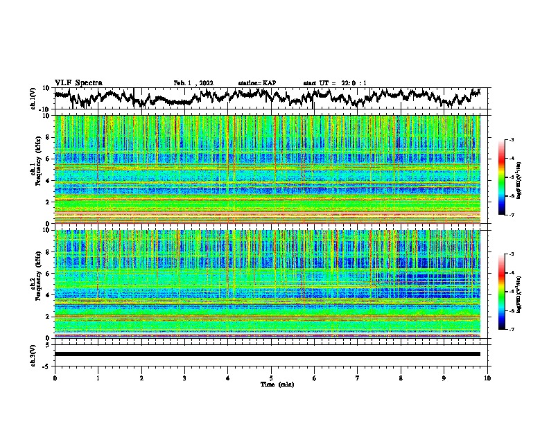Click the "-7" label on ch.1 colorbar
The width and height of the screenshot is (549, 424).
point(512,215)
